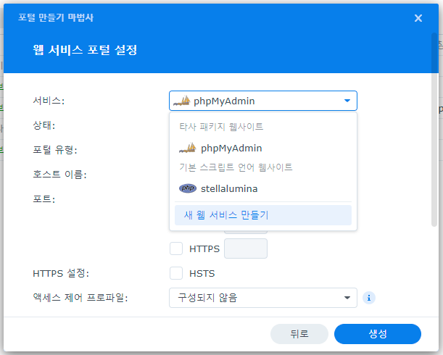This screenshot has height=355, width=443.
Task: Toggle the HSTS checkbox
Action: pyautogui.click(x=176, y=273)
